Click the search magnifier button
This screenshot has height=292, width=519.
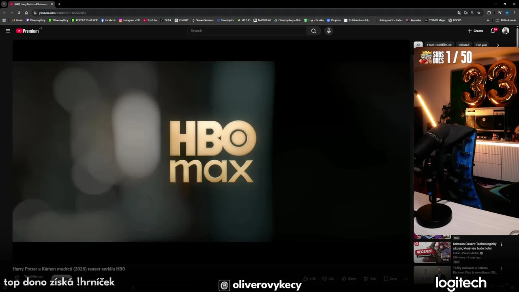(313, 31)
